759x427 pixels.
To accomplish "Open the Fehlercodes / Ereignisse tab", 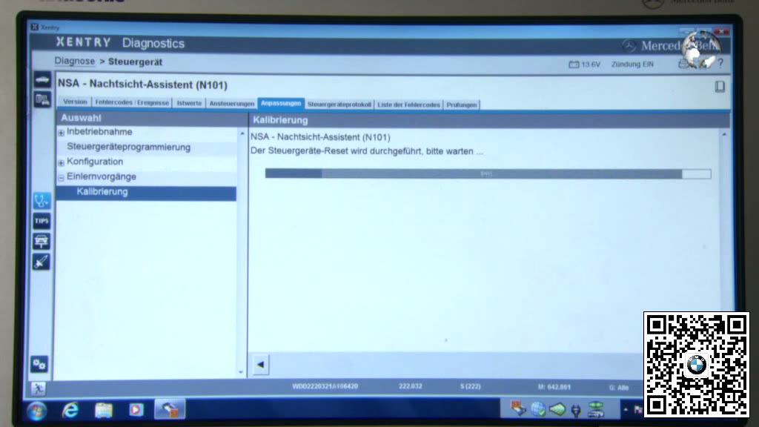I will coord(132,102).
